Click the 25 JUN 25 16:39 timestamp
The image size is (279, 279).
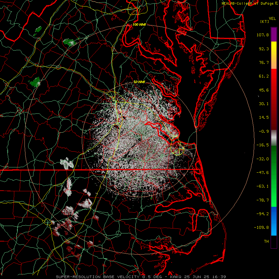[x=205, y=277]
